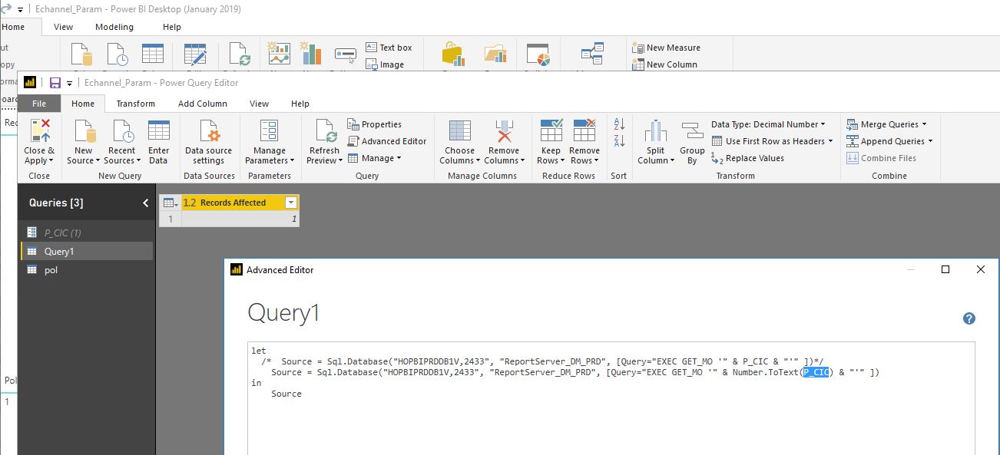Click Replace Values
1000x455 pixels.
(747, 158)
